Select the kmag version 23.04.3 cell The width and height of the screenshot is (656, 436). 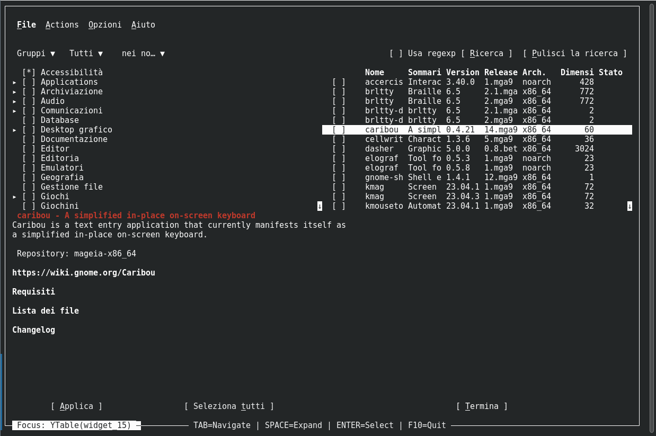pos(463,197)
